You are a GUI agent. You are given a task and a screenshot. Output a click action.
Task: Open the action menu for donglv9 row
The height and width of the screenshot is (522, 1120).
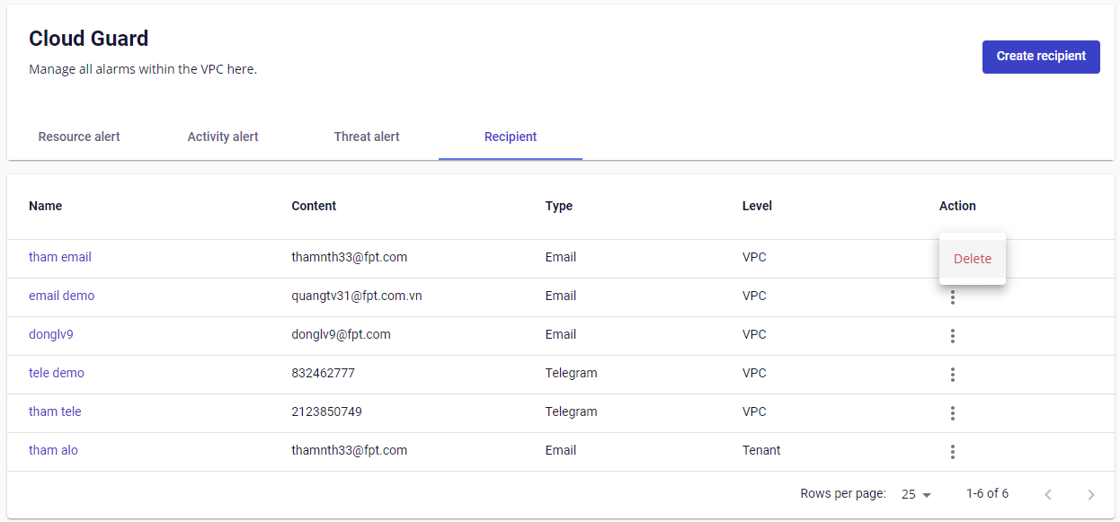(x=952, y=335)
